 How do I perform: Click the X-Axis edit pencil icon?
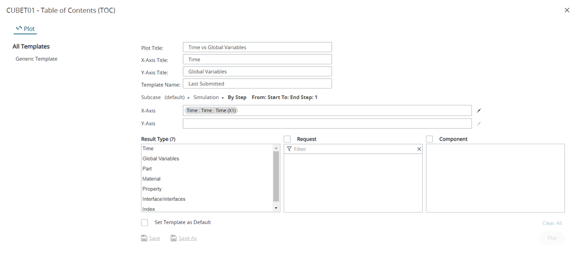click(478, 110)
